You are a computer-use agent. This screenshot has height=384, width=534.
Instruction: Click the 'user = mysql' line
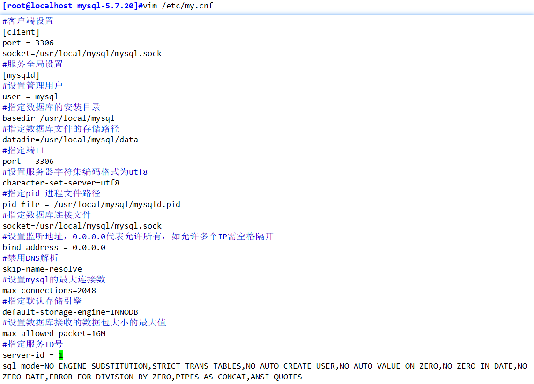30,96
